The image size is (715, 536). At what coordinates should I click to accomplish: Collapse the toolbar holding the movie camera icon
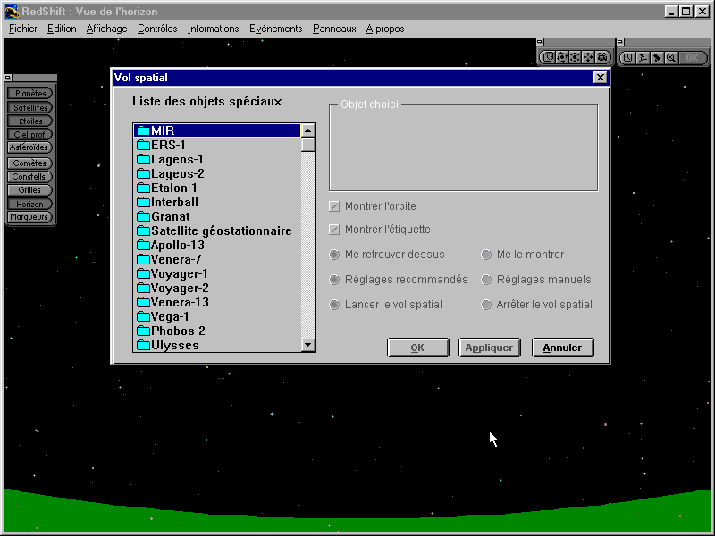pyautogui.click(x=540, y=42)
